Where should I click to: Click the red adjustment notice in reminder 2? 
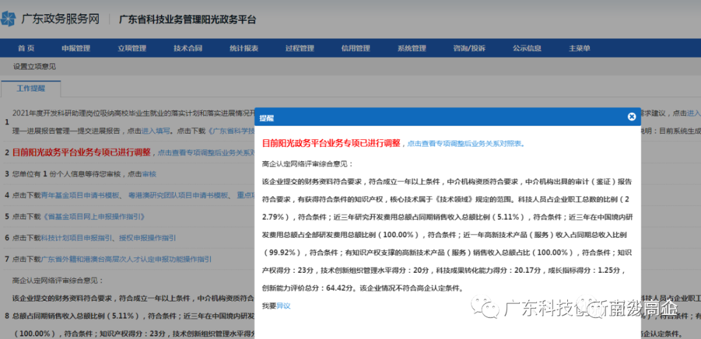(82, 152)
